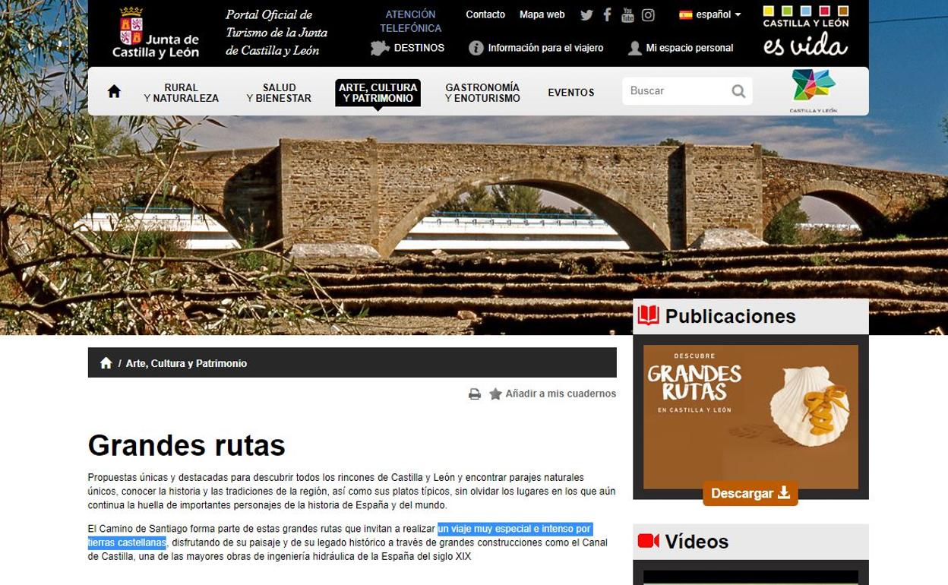Click the info icon next to Información para el viajero
This screenshot has width=948, height=585.
(476, 48)
